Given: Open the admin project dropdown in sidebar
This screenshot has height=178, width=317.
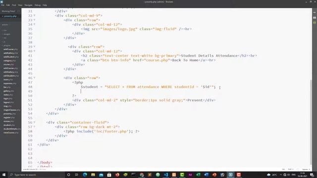Looking at the screenshot, I should [x=5, y=25].
